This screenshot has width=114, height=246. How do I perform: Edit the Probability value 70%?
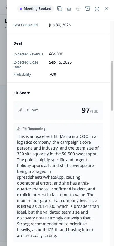pyautogui.click(x=53, y=75)
